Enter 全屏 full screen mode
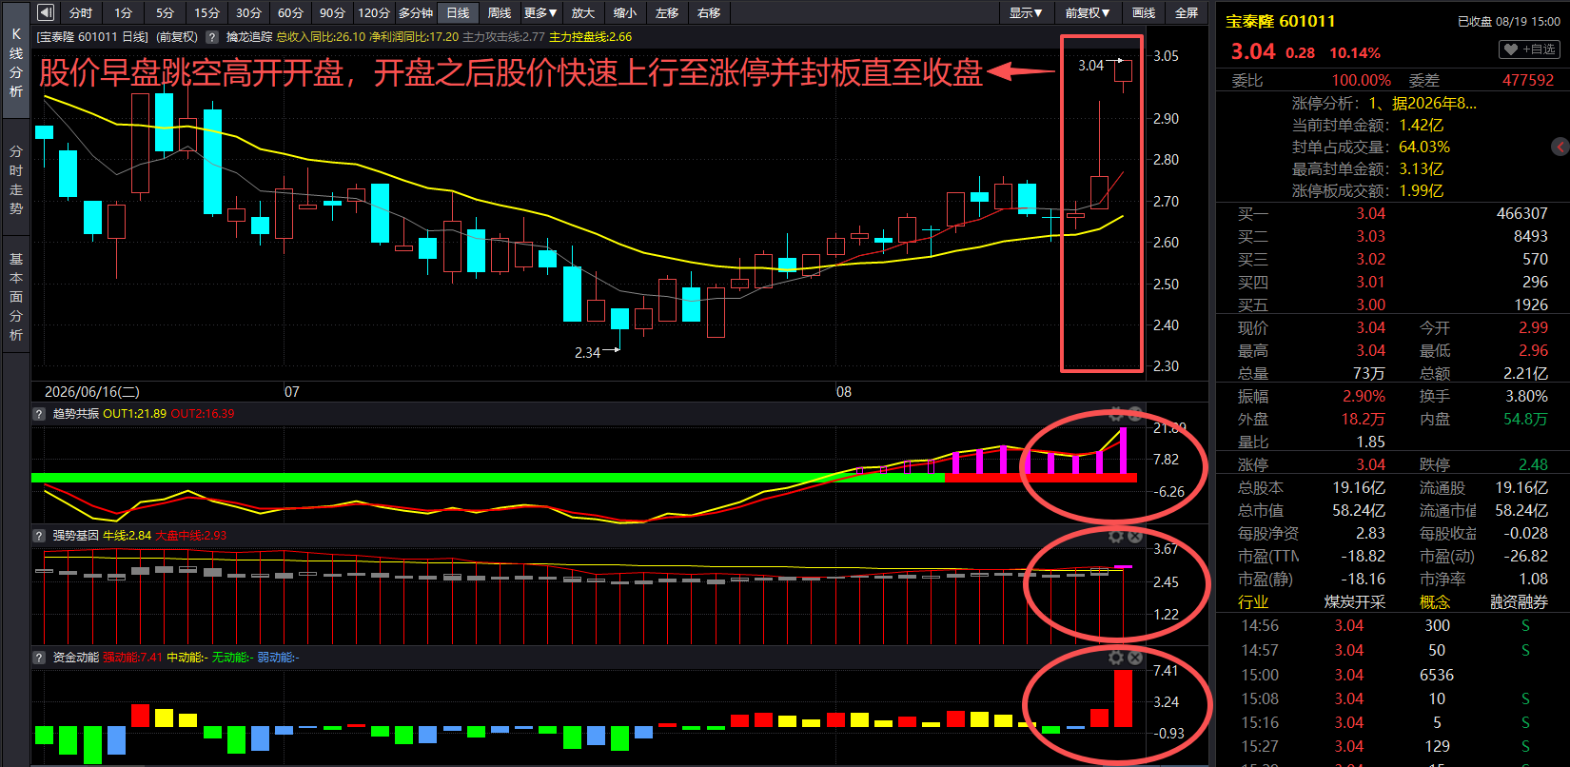 pyautogui.click(x=1187, y=12)
